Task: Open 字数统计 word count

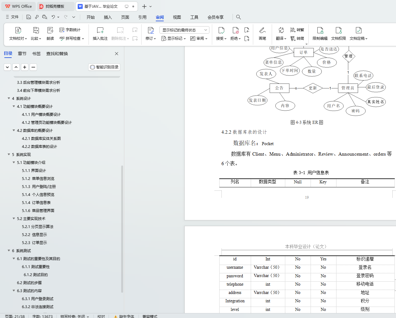Action: (70, 30)
